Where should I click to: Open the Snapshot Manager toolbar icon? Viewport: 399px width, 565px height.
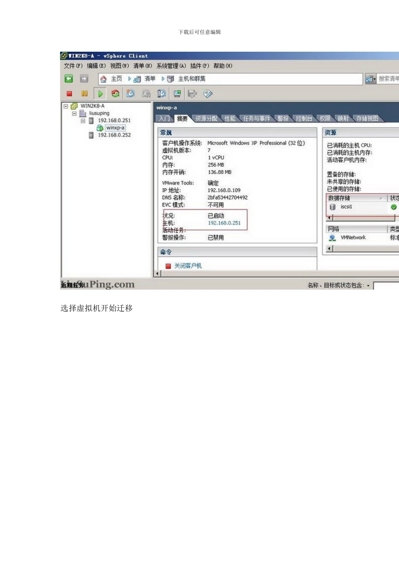[x=162, y=93]
